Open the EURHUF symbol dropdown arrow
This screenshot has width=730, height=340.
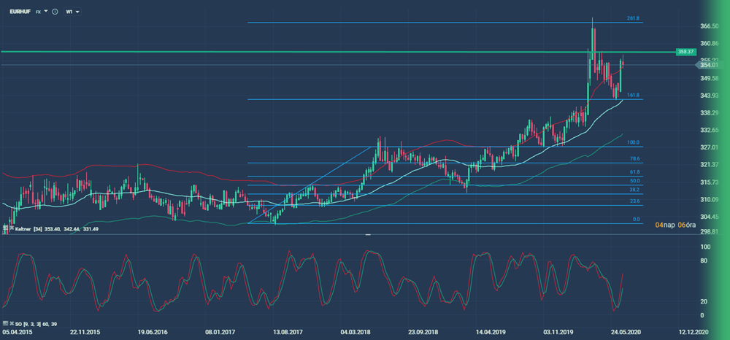tap(46, 12)
